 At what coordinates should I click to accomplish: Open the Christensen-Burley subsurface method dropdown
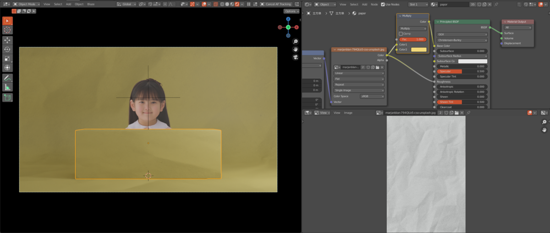[462, 40]
